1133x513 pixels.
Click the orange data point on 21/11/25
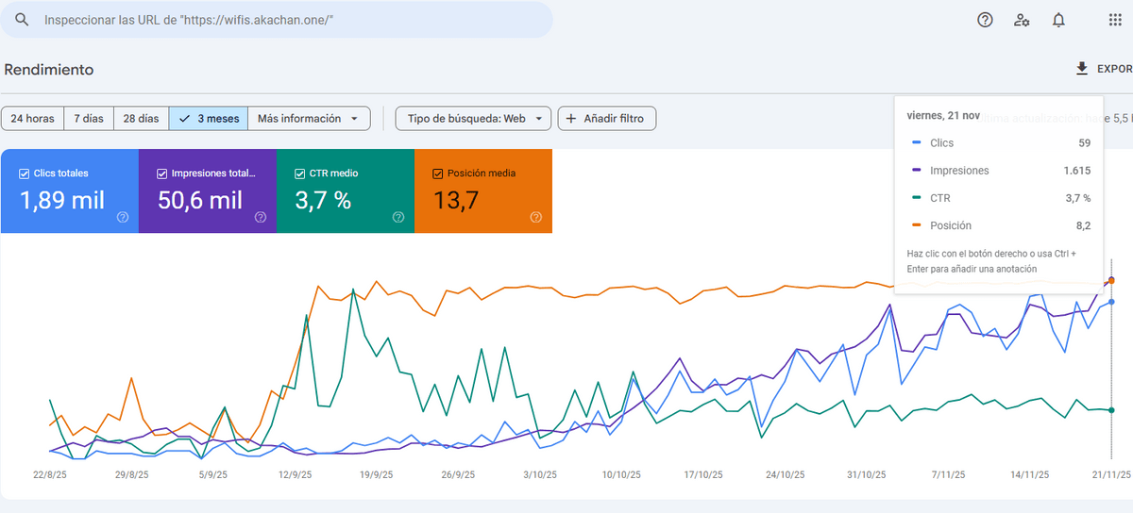[1111, 280]
